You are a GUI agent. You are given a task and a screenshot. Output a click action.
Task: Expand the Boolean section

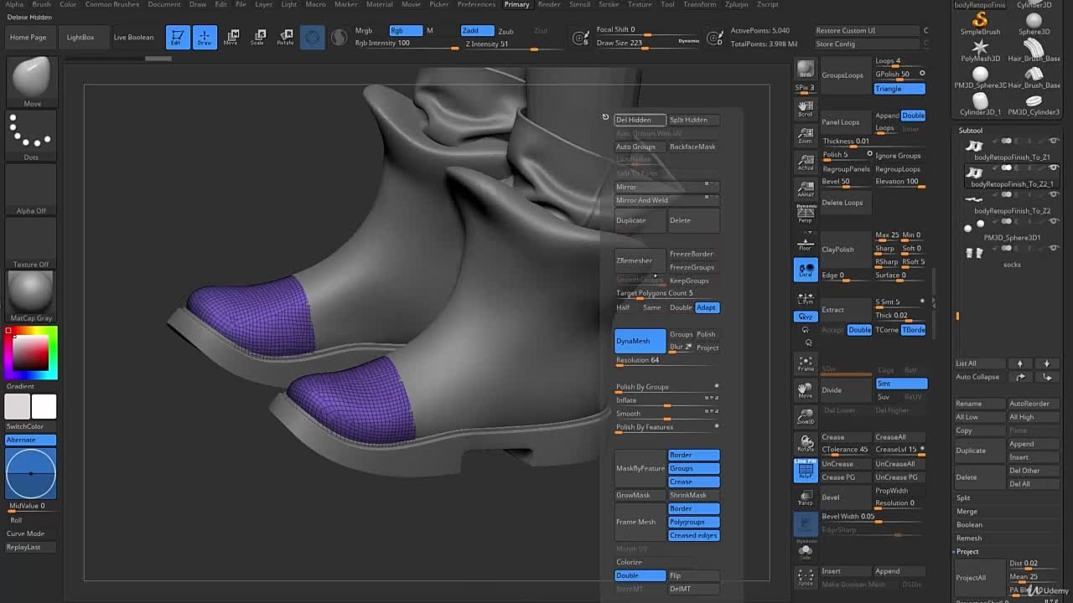tap(969, 524)
